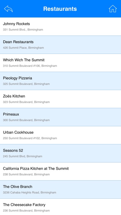
Task: Click address 426 Summit Place, Birmingham
Action: tap(24, 48)
